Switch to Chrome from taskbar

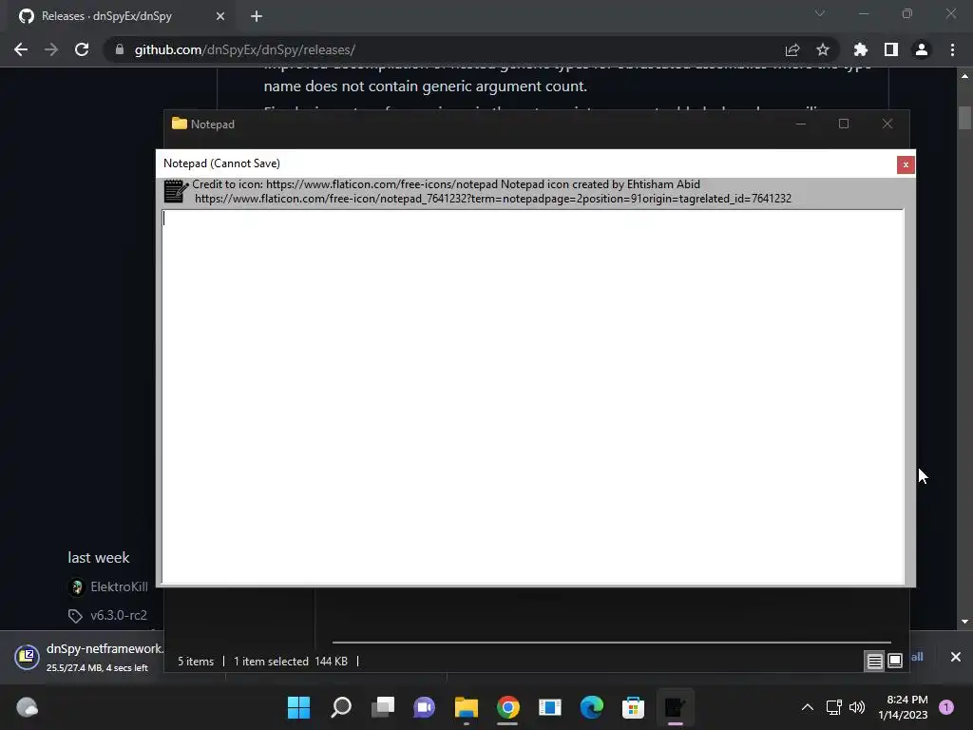pyautogui.click(x=507, y=707)
